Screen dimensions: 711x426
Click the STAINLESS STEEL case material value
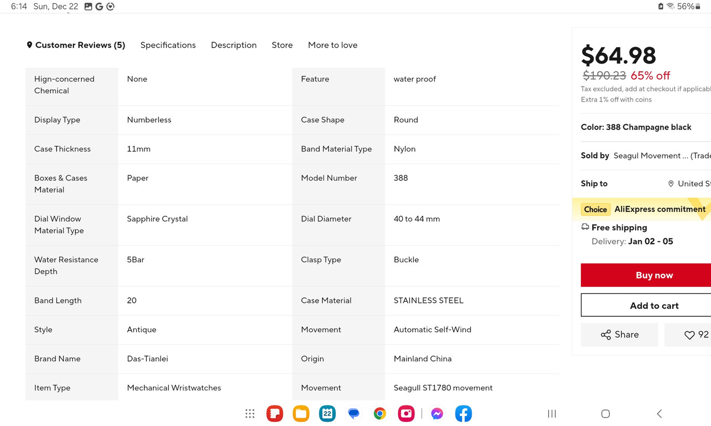tap(429, 301)
